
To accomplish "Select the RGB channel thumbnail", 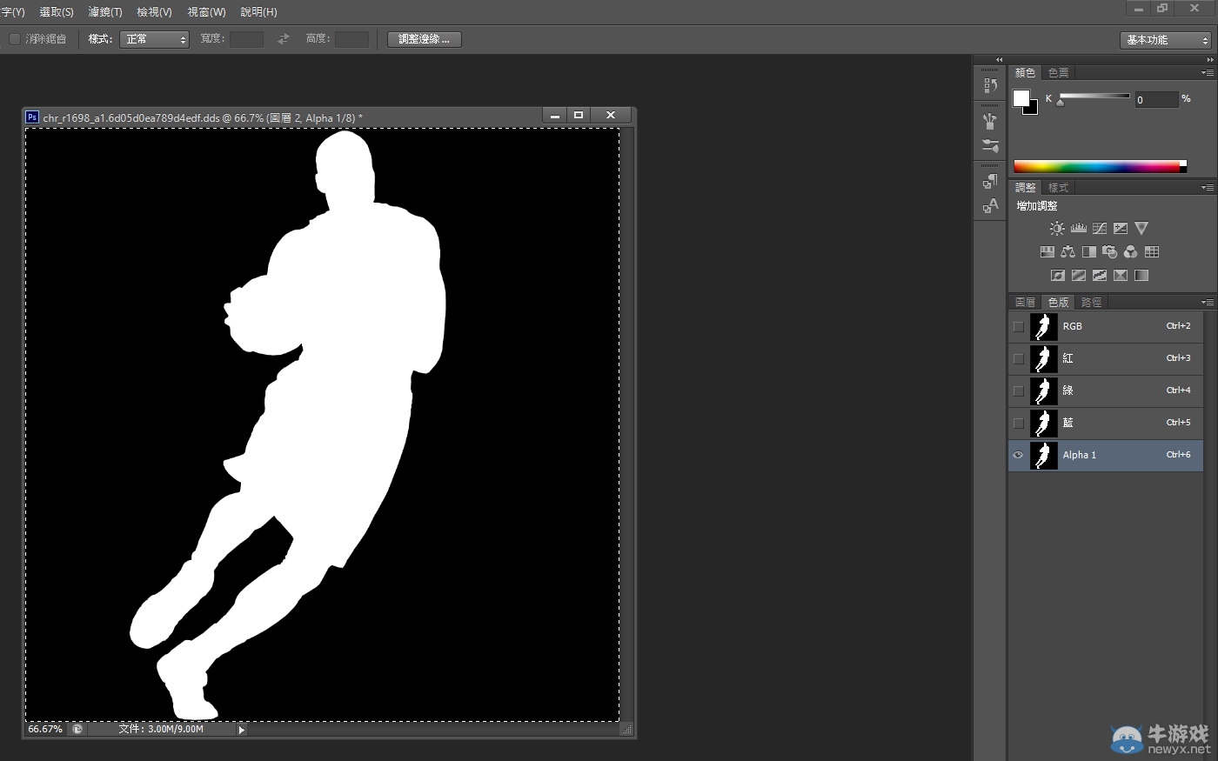I will 1043,327.
